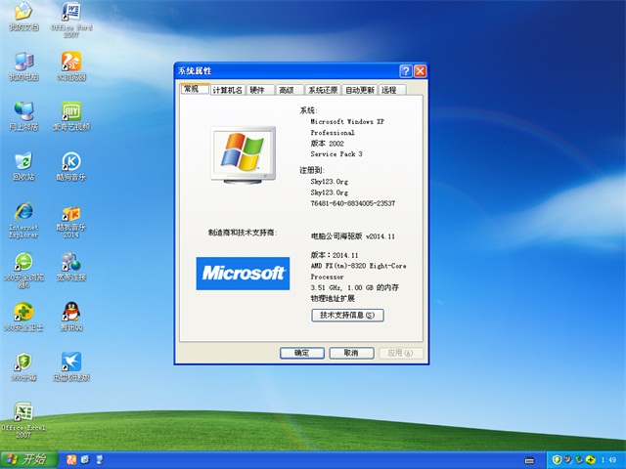Click the 技术支持信息 (Support Information) button
This screenshot has height=469, width=626.
click(x=347, y=315)
